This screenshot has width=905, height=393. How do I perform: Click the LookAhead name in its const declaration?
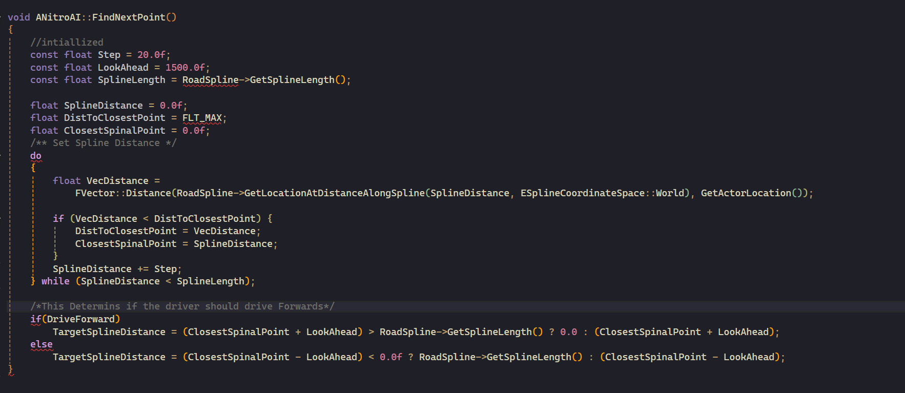pyautogui.click(x=123, y=68)
